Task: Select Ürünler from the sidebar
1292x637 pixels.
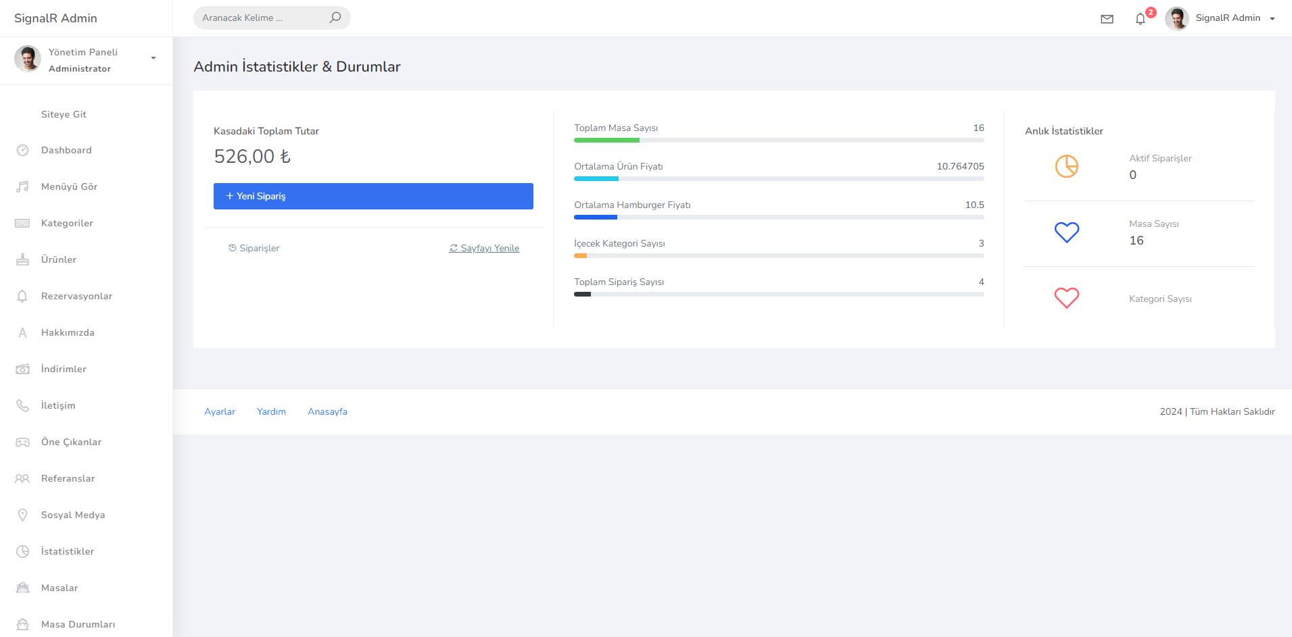Action: point(59,259)
